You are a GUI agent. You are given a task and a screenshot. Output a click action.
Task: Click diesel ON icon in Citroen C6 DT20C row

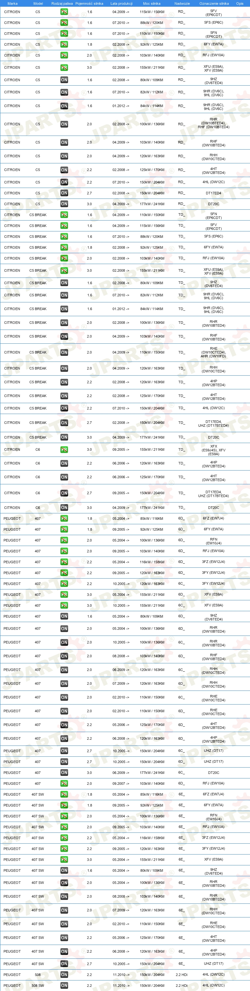click(x=64, y=508)
